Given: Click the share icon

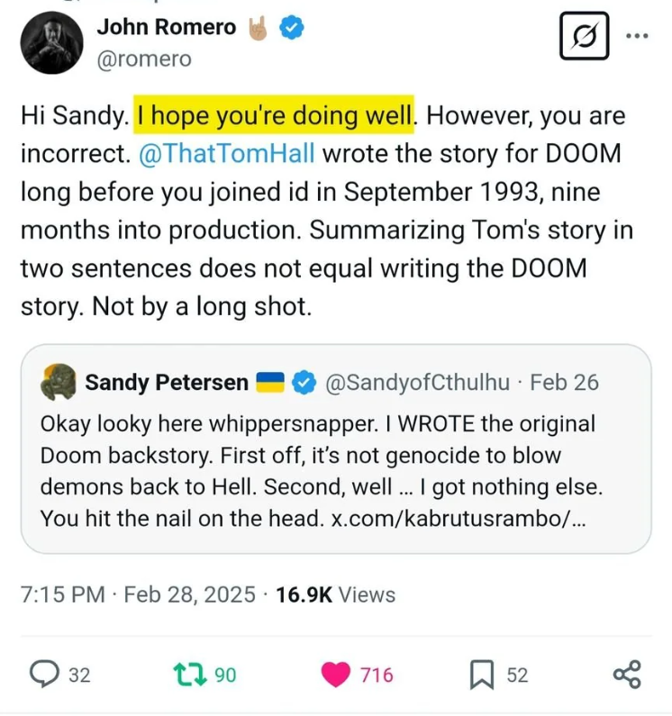Looking at the screenshot, I should click(x=626, y=674).
